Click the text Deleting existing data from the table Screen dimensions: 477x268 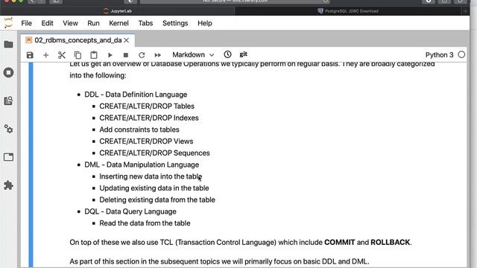(x=157, y=200)
